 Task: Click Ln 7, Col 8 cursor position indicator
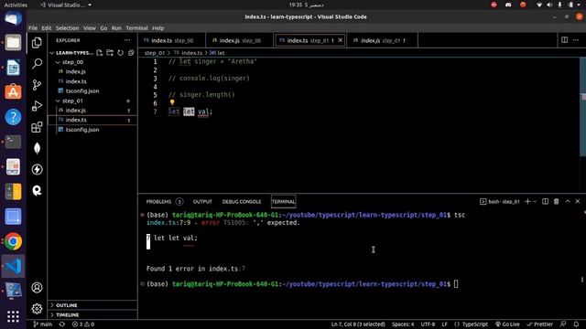click(358, 324)
